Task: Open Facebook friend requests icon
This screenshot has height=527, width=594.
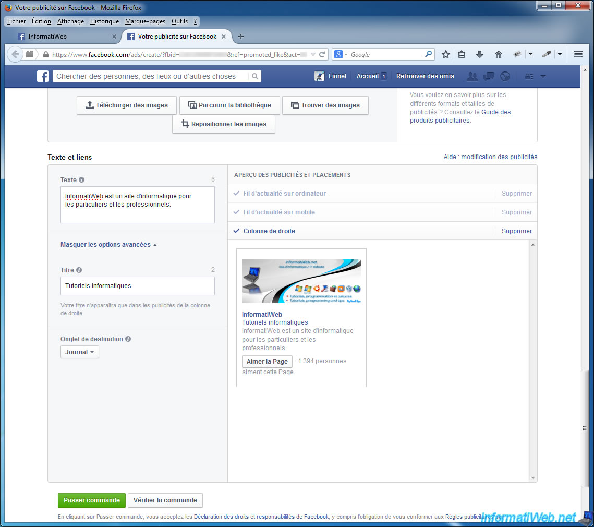Action: 472,76
